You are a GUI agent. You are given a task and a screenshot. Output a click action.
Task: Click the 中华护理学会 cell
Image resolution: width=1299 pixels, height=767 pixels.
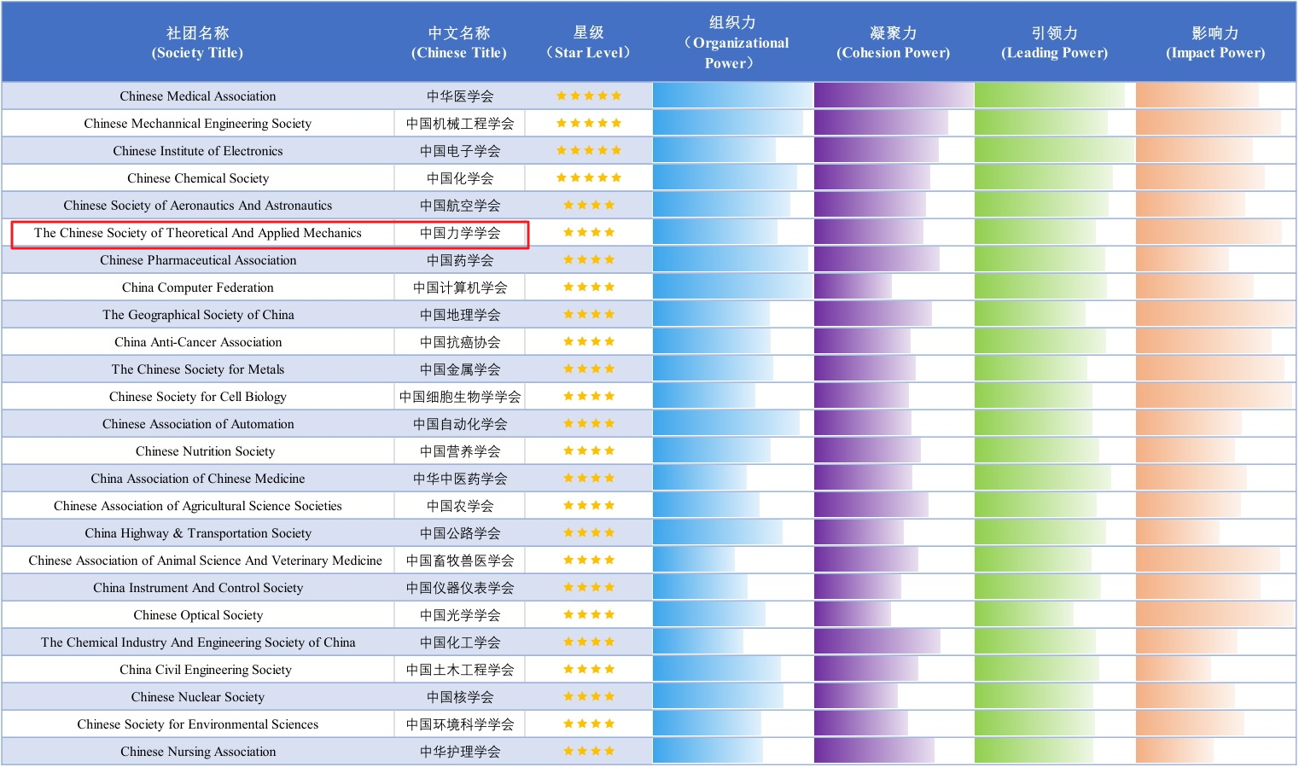pyautogui.click(x=460, y=752)
